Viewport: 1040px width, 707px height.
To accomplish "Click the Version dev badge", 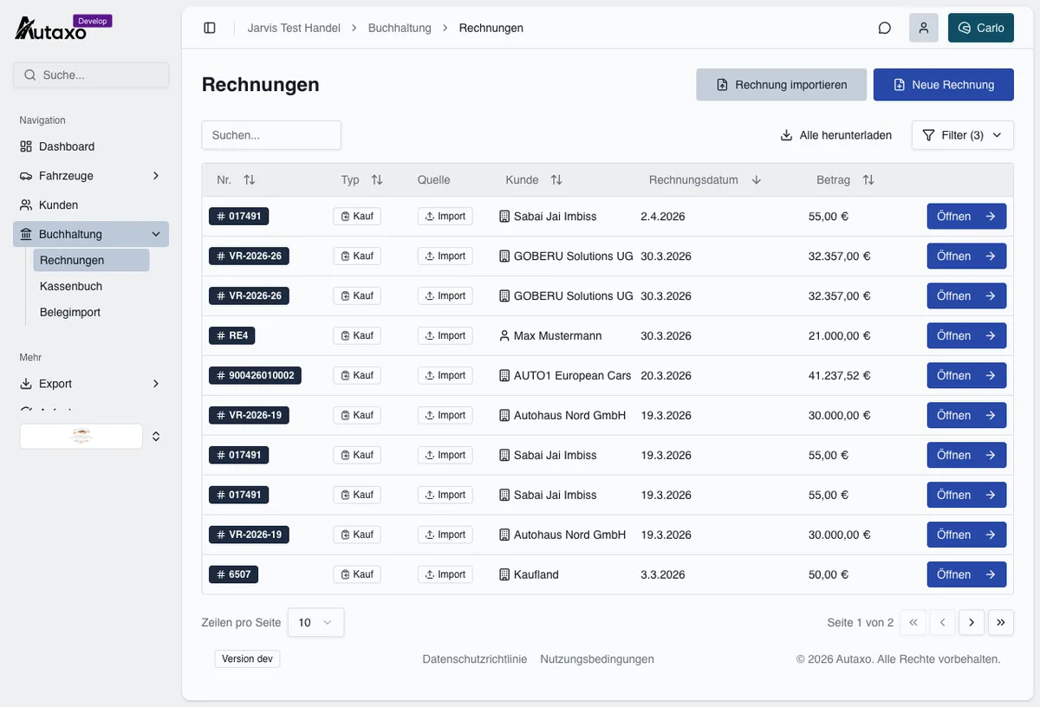I will 247,659.
